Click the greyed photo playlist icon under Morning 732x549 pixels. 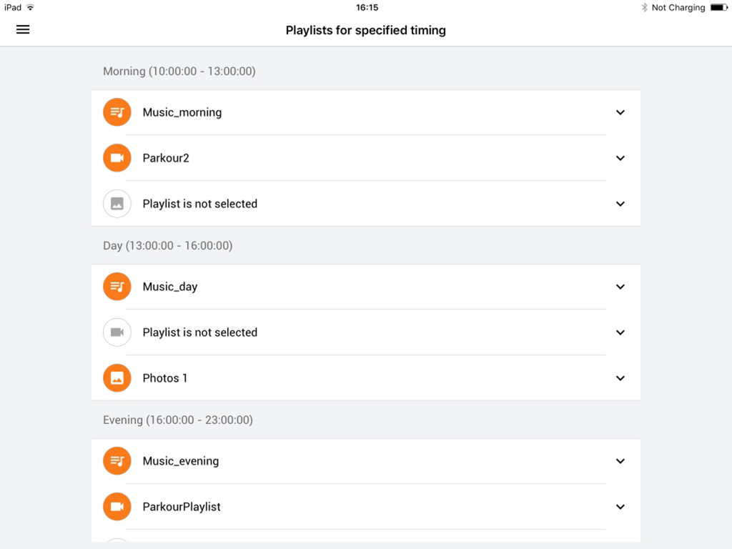117,204
